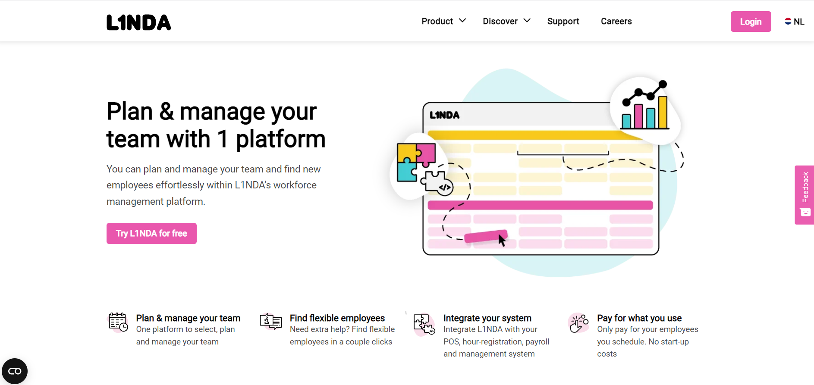This screenshot has width=814, height=385.
Task: Click the pink Login button
Action: pyautogui.click(x=751, y=22)
